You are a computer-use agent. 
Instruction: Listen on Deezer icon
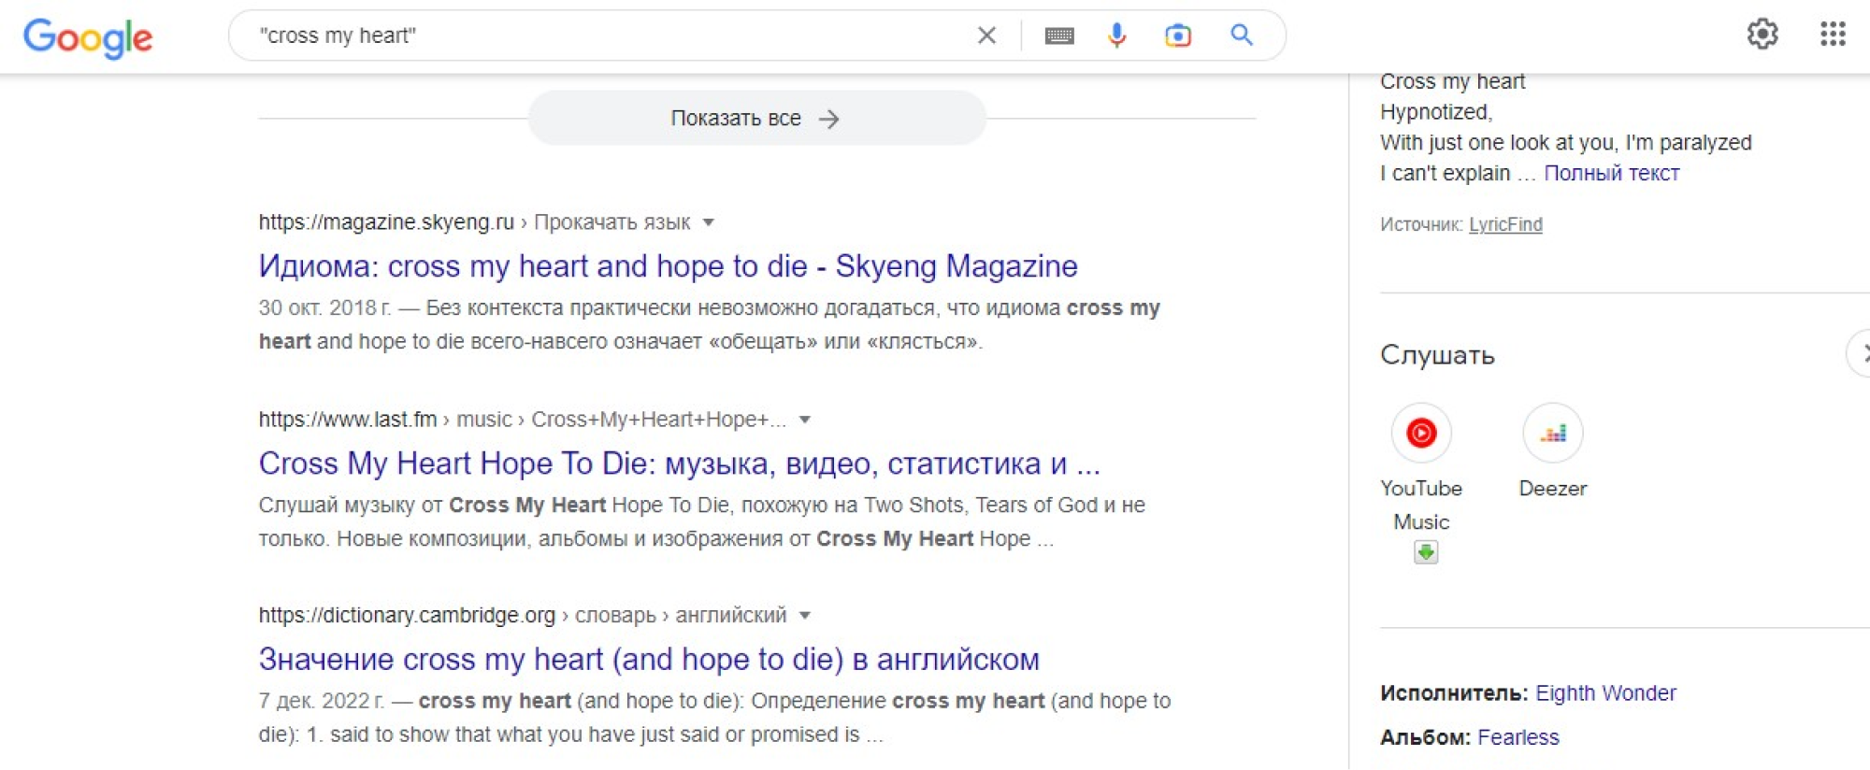1553,433
